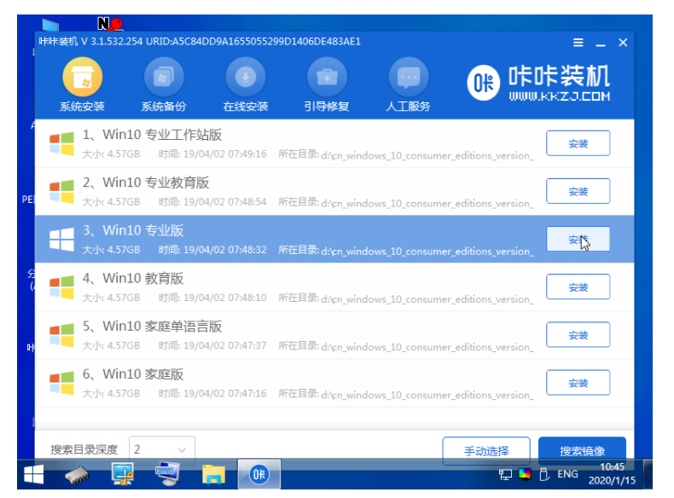The height and width of the screenshot is (498, 674).
Task: Click Windows logo of Win10 专业工作站版 row
Action: click(61, 143)
